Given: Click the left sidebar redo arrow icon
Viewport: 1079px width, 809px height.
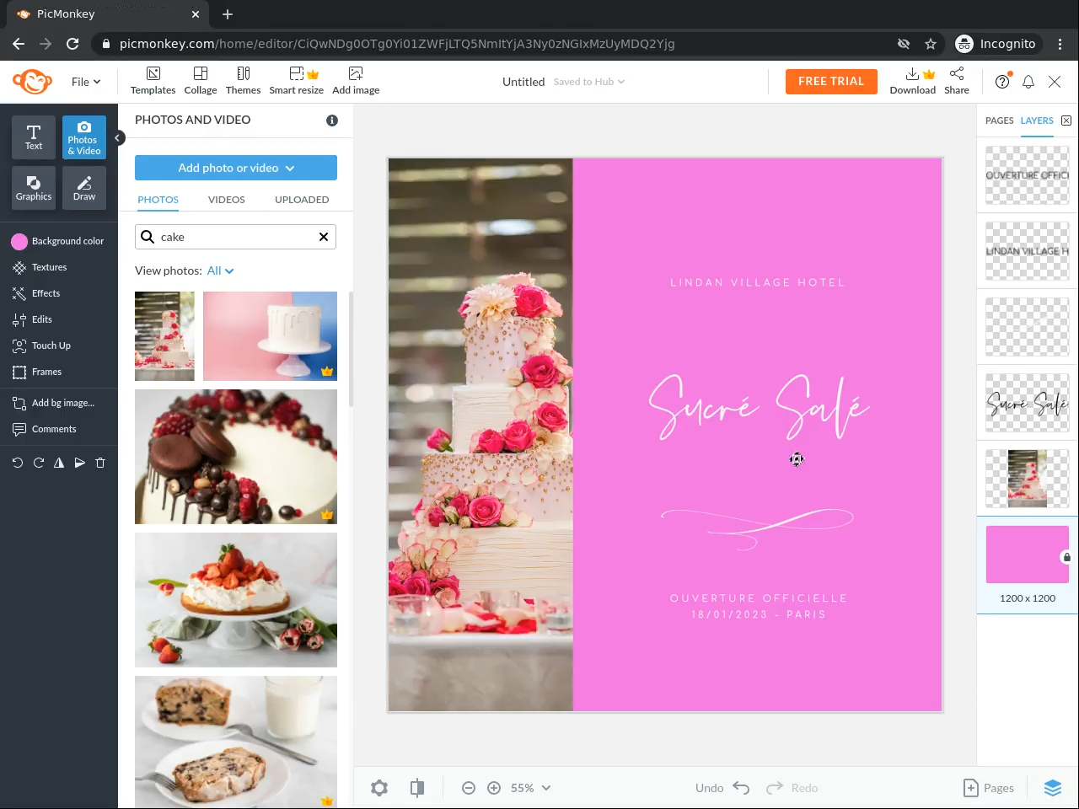Looking at the screenshot, I should (38, 463).
